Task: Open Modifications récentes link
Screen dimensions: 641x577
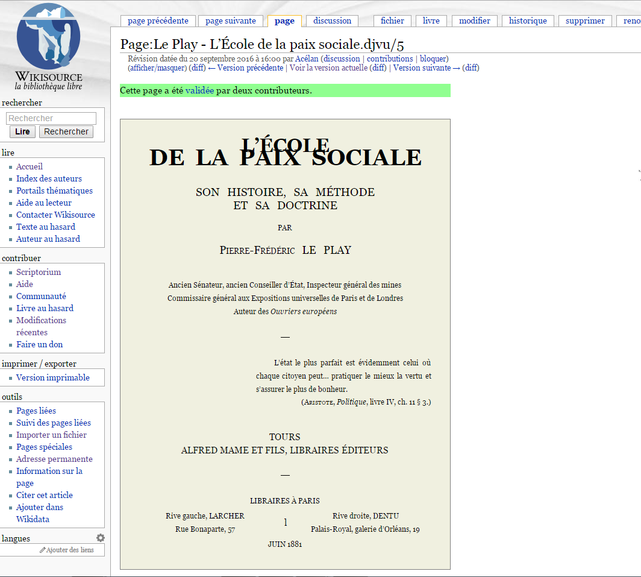Action: point(41,326)
